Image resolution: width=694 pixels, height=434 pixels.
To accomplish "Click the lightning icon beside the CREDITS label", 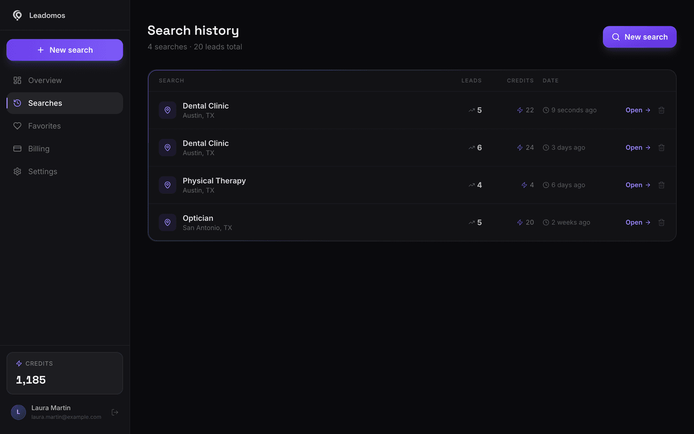I will pos(19,364).
